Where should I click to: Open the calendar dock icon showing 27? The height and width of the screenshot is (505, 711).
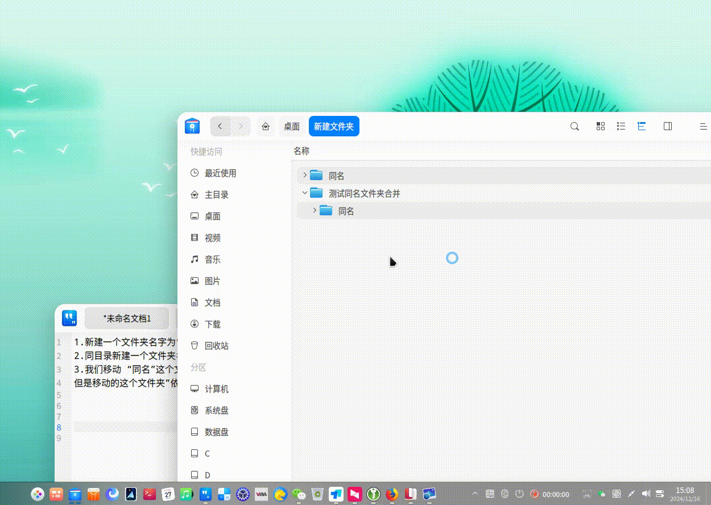(168, 494)
